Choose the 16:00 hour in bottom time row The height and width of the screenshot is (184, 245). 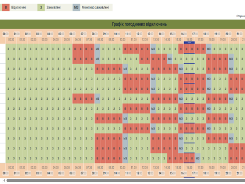point(184,173)
